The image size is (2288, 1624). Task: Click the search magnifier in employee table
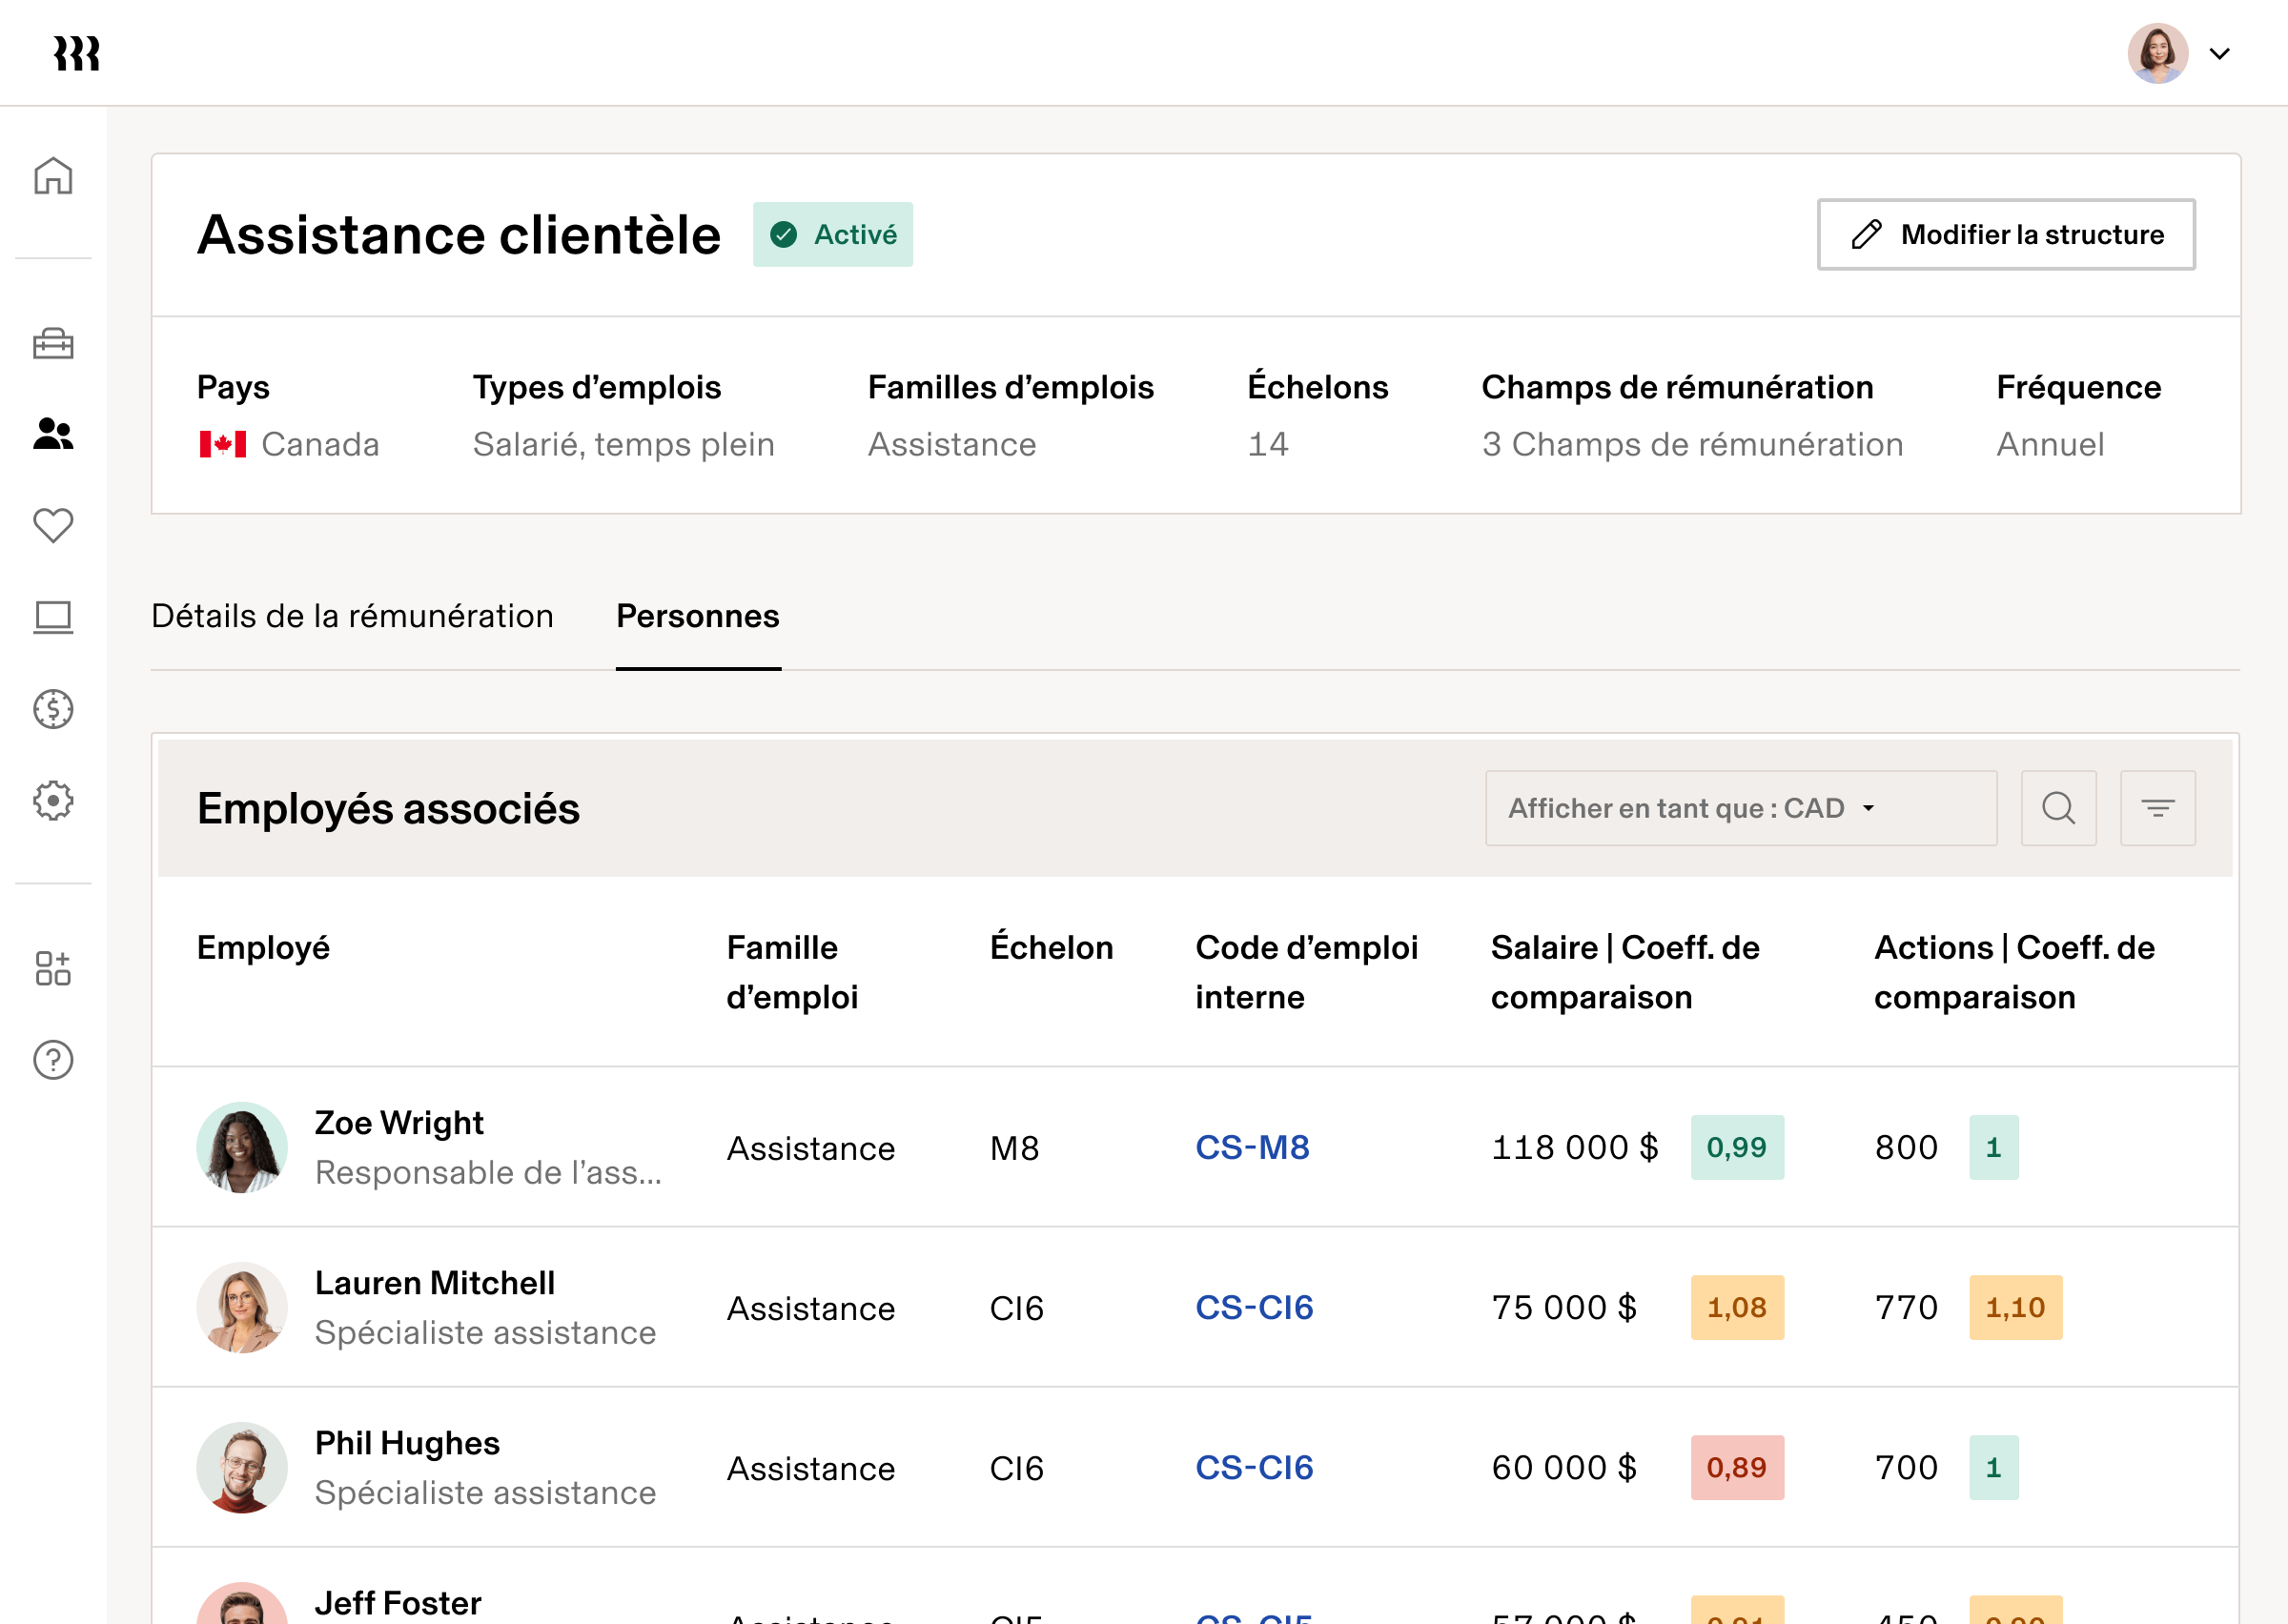pos(2058,808)
